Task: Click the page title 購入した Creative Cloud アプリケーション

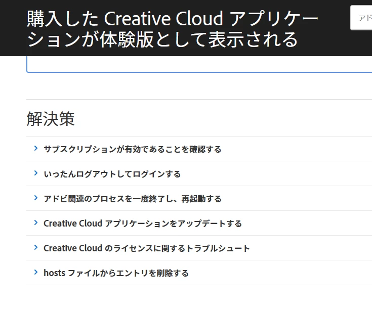Action: [173, 29]
